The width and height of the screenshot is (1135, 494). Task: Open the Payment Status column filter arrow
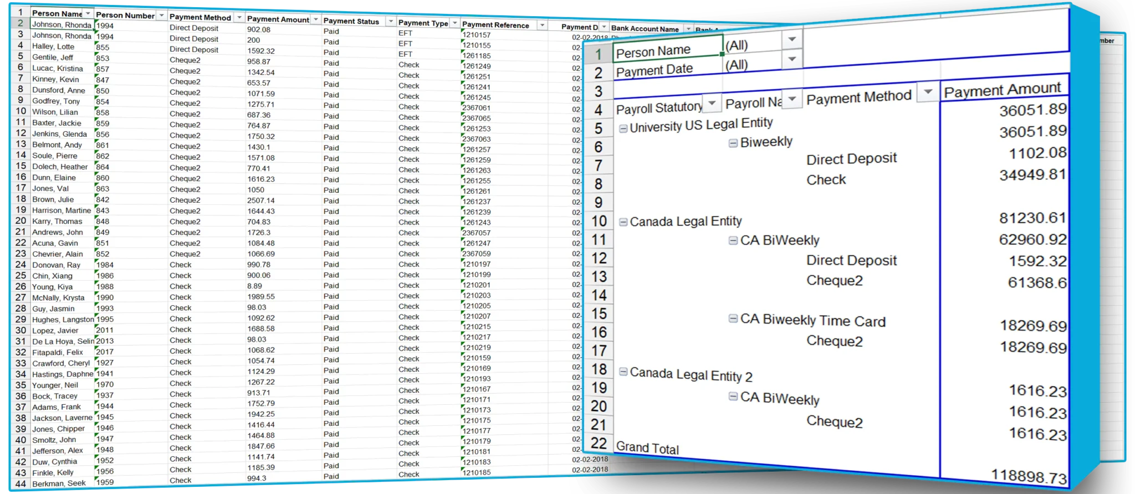point(391,22)
